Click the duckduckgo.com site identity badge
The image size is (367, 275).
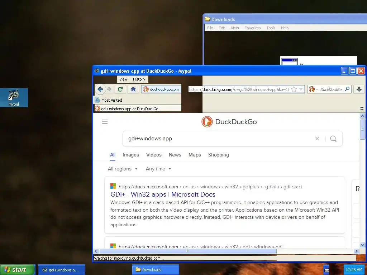(x=161, y=89)
